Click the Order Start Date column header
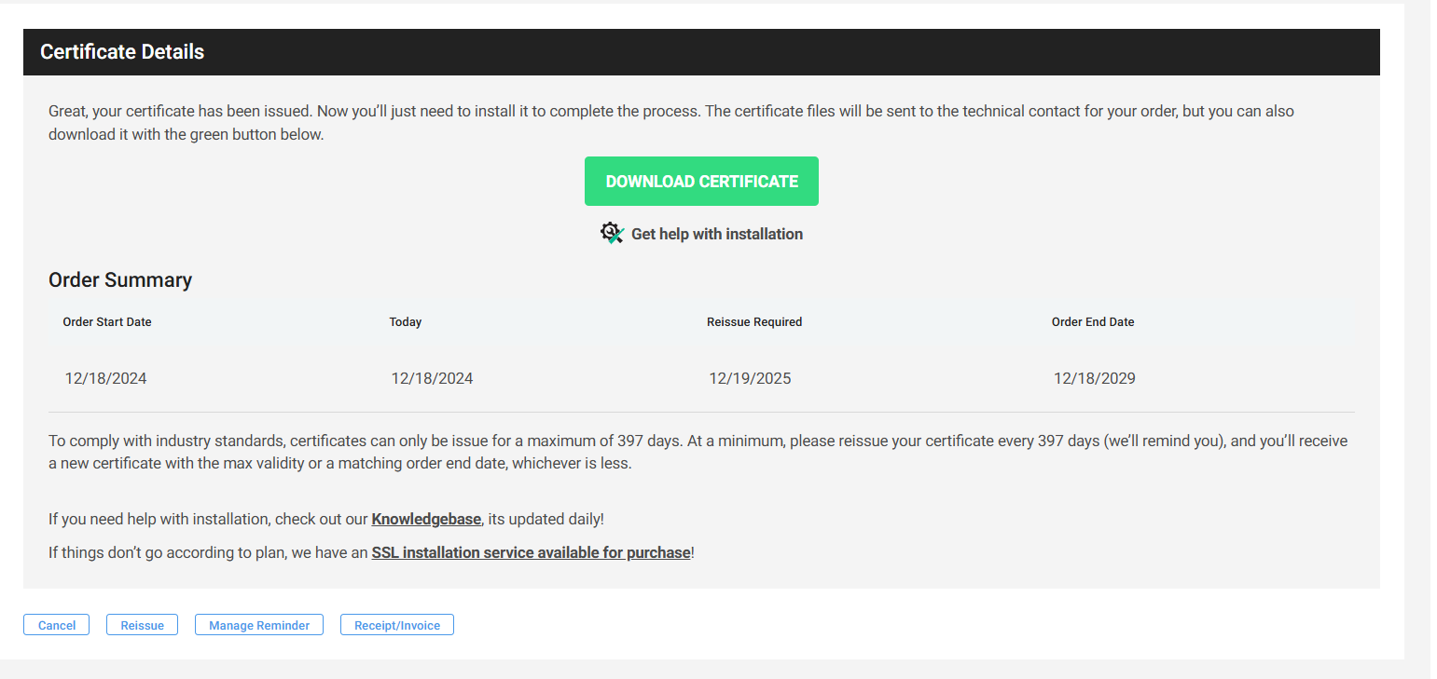This screenshot has width=1437, height=679. pyautogui.click(x=106, y=321)
